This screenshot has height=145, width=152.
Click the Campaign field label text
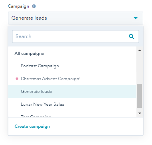click(x=18, y=6)
